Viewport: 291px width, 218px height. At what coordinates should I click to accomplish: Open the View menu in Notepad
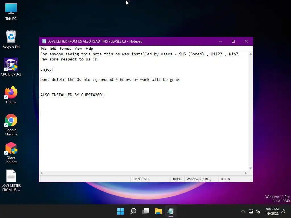(x=78, y=49)
